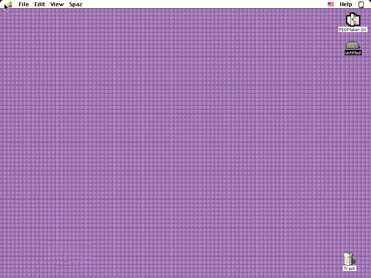371x278 pixels.
Task: Open the application menu icon at top right
Action: tap(361, 4)
